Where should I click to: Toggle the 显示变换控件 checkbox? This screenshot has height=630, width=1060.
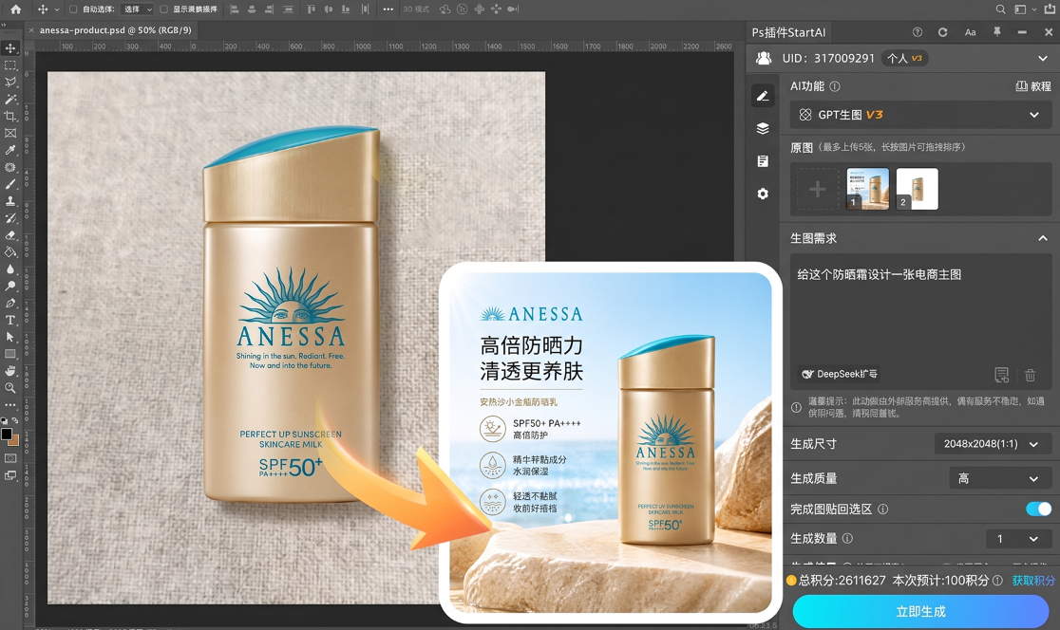coord(163,9)
